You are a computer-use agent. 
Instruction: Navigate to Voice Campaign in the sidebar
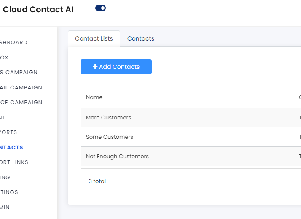[21, 103]
